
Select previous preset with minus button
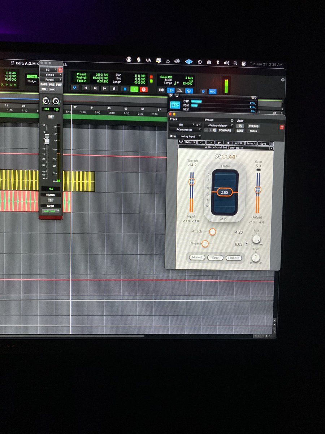(206, 131)
